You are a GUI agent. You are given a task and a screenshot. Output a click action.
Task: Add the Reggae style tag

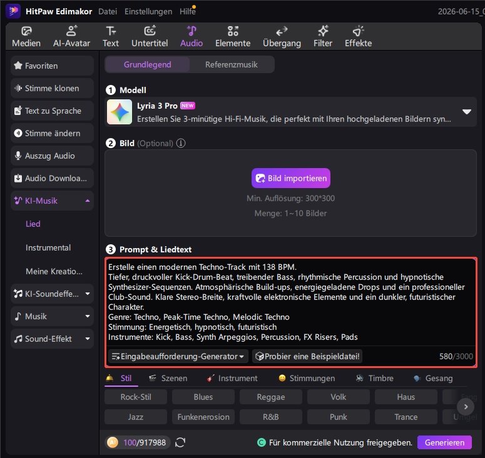pyautogui.click(x=271, y=397)
